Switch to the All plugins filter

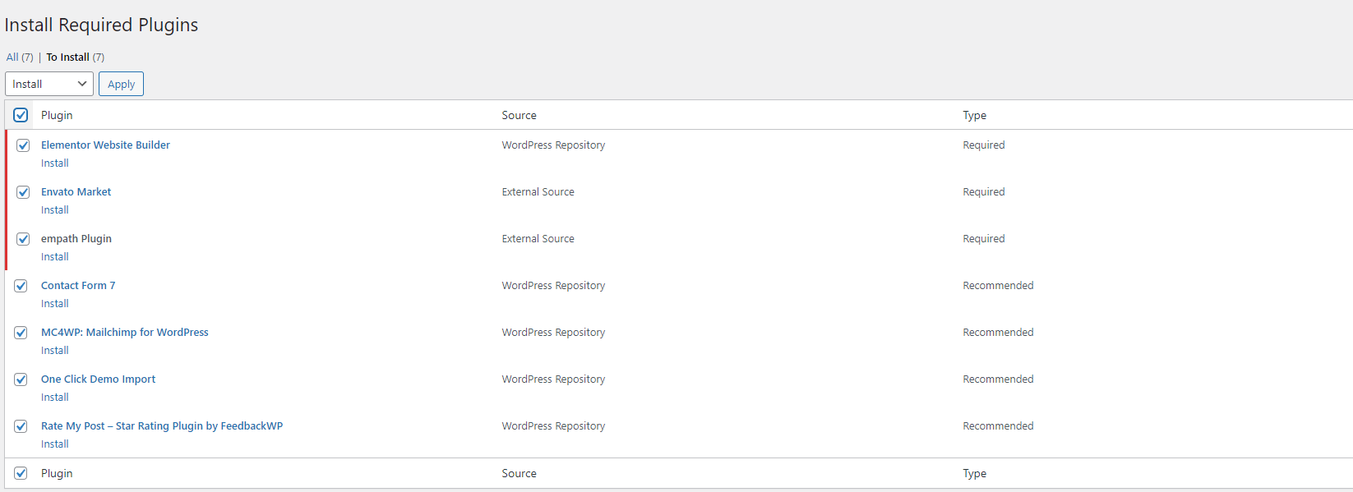pos(12,57)
